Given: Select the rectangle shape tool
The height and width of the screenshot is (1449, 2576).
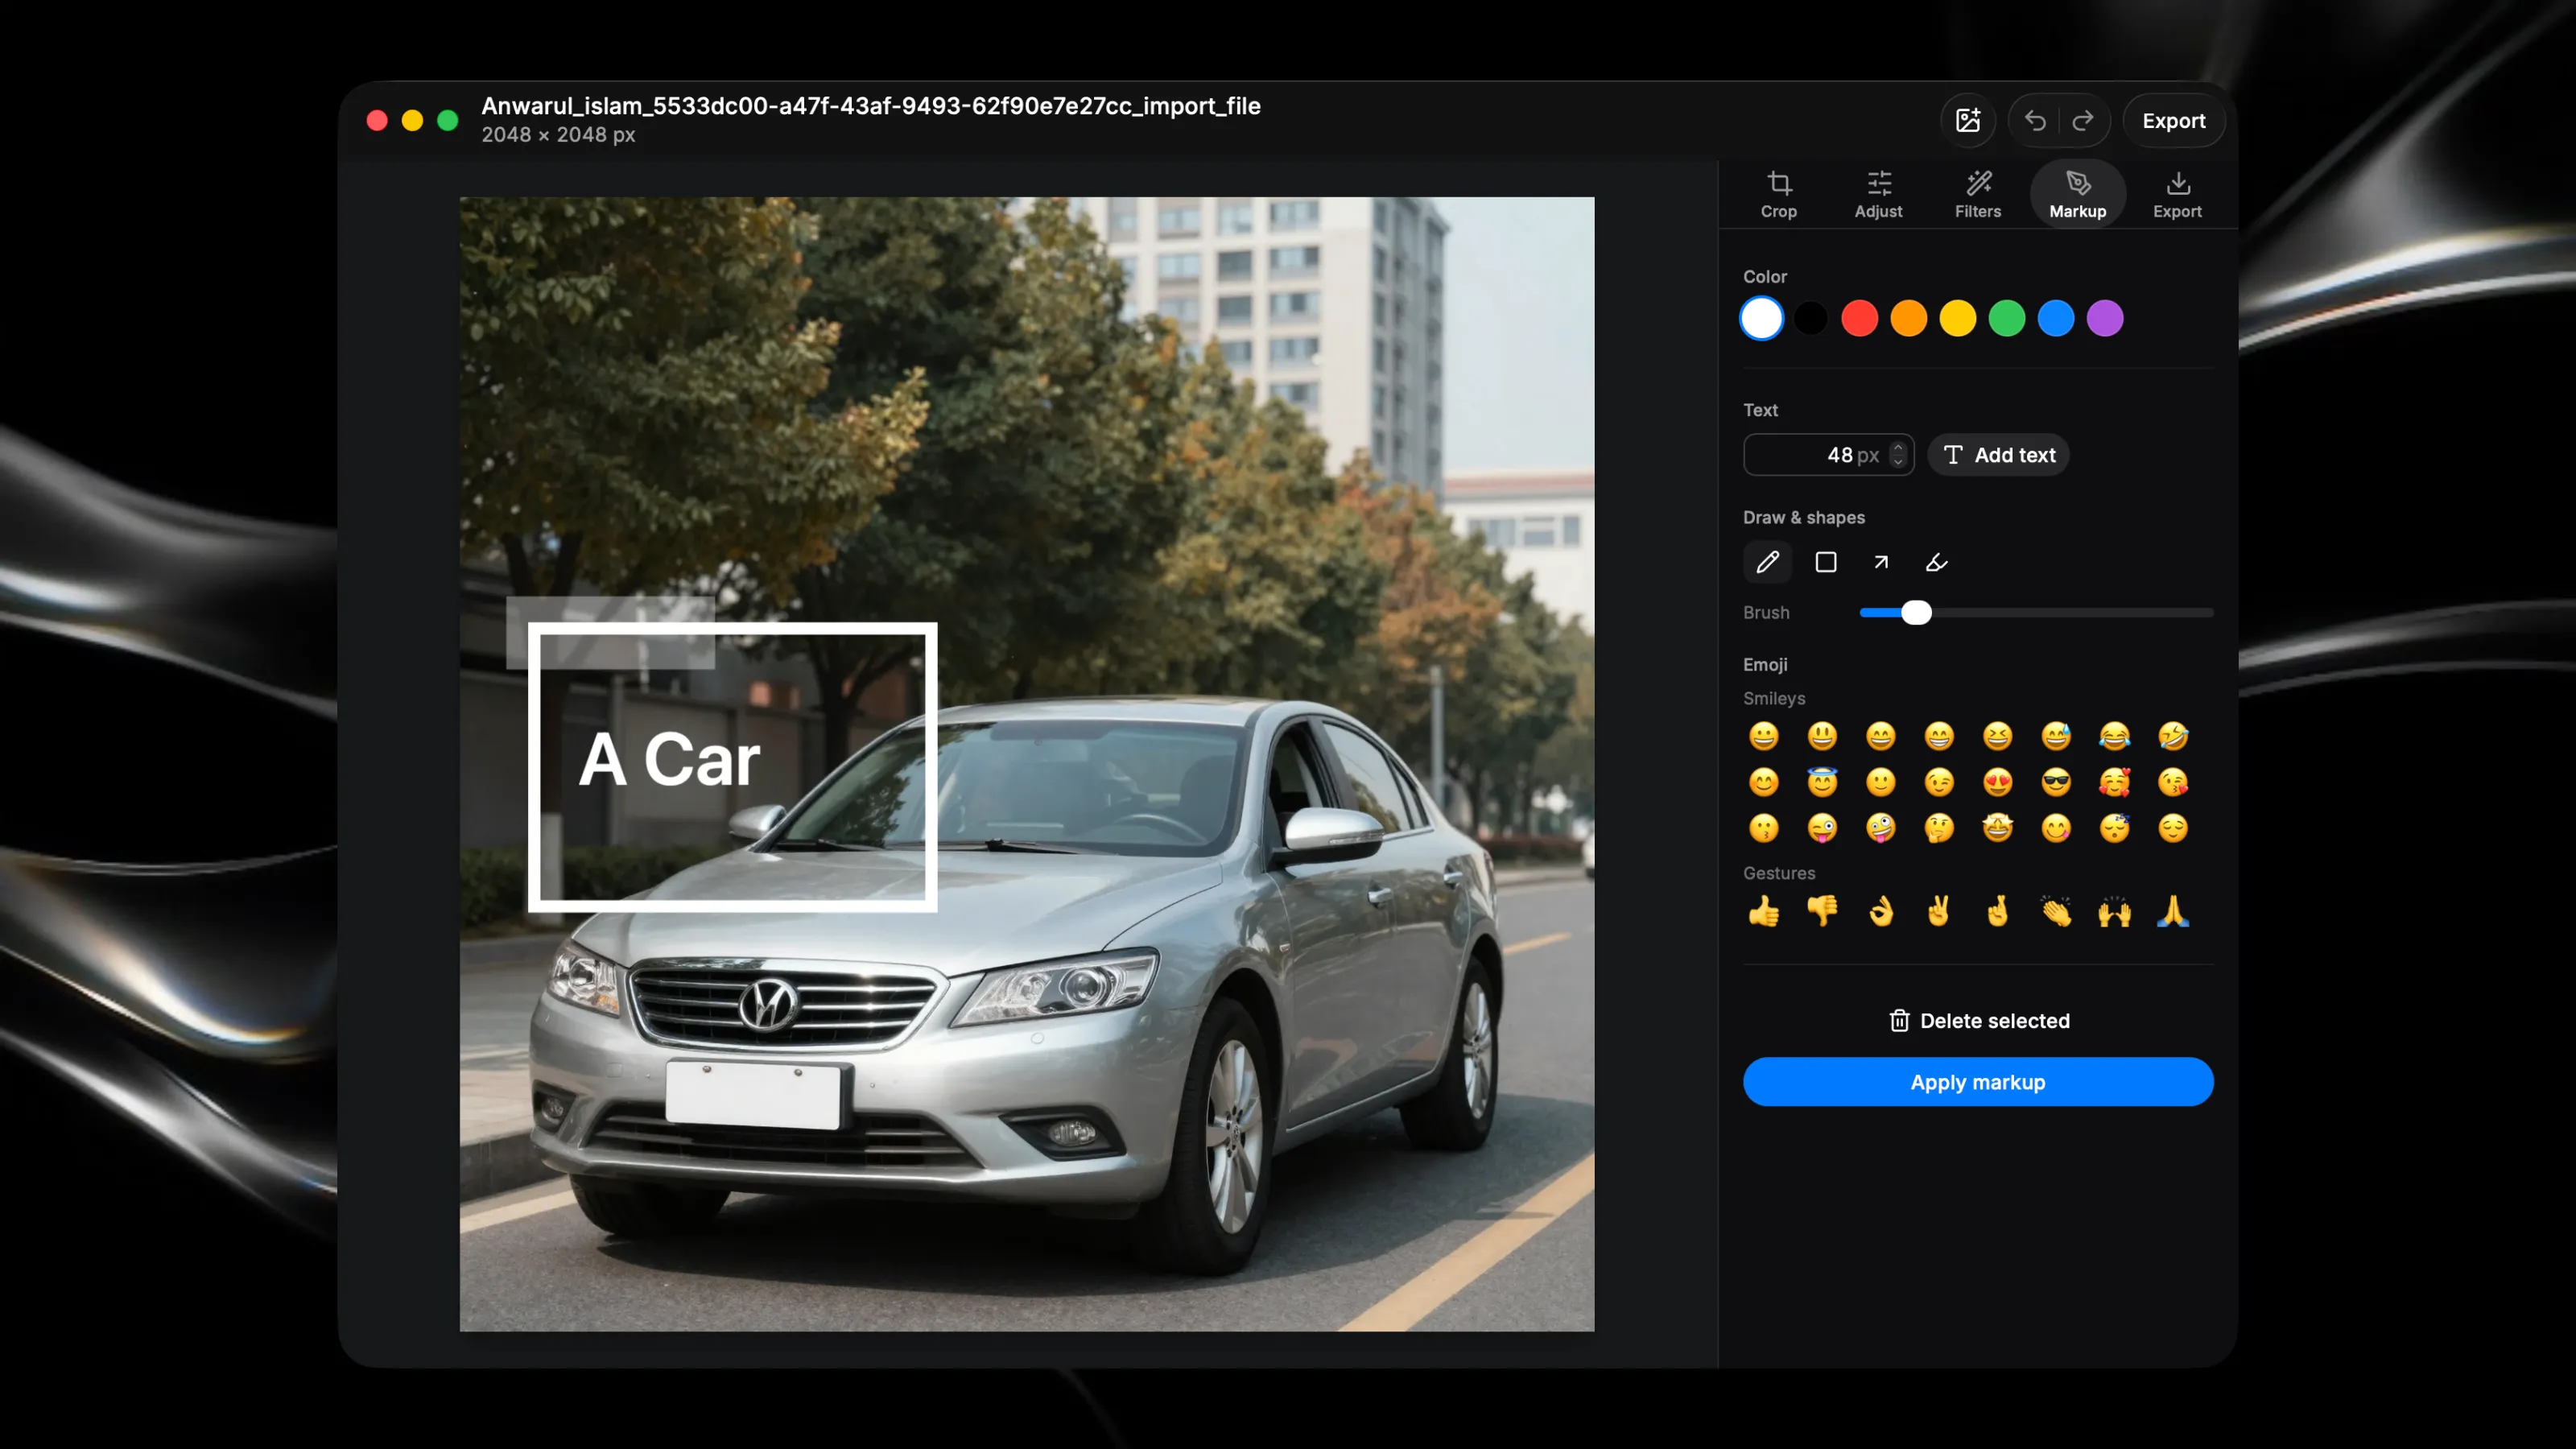Looking at the screenshot, I should pos(1825,562).
